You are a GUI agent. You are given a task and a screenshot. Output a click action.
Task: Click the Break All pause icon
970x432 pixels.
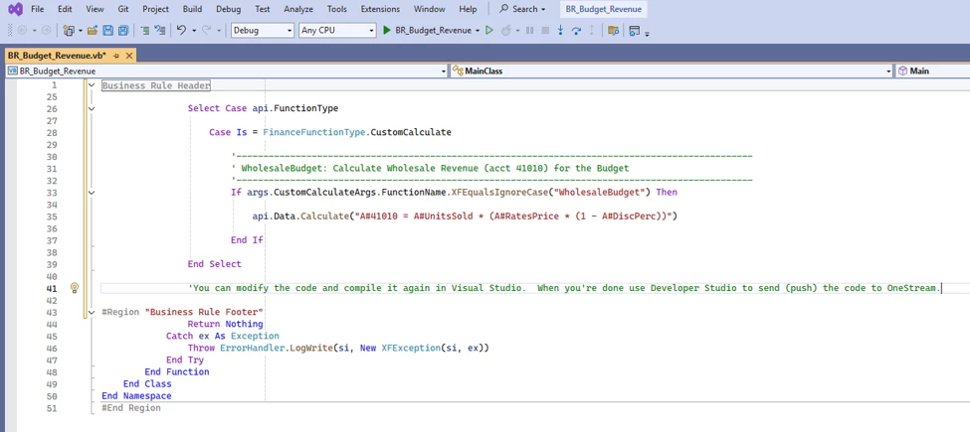(x=529, y=30)
